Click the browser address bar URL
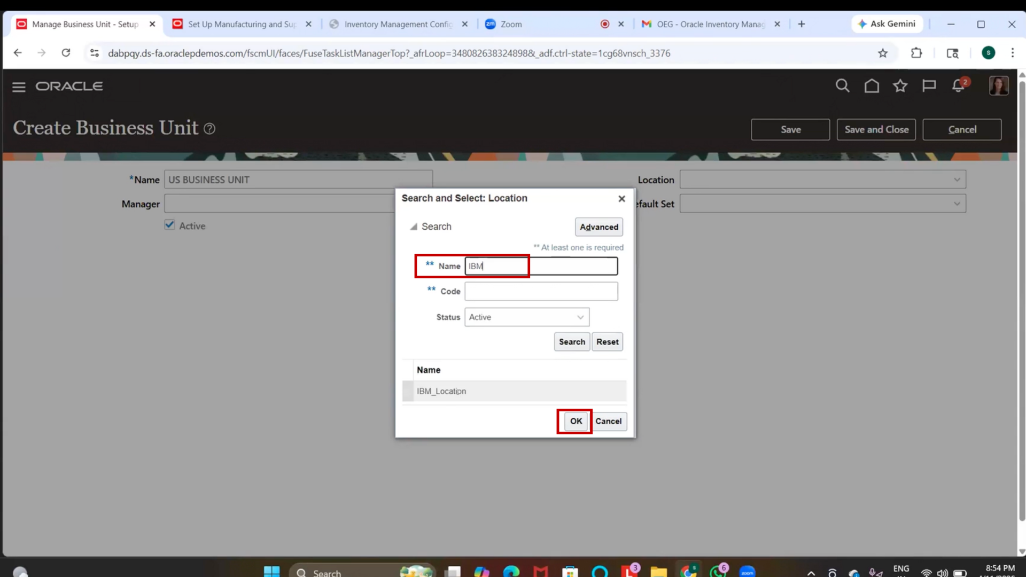This screenshot has width=1026, height=577. click(x=388, y=53)
